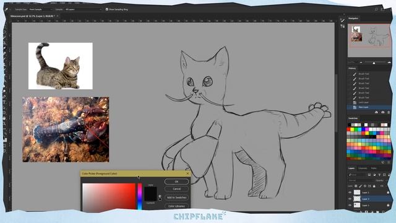Open the layer blend mode dropdown
Screen dimensions: 396x223
(x=360, y=180)
